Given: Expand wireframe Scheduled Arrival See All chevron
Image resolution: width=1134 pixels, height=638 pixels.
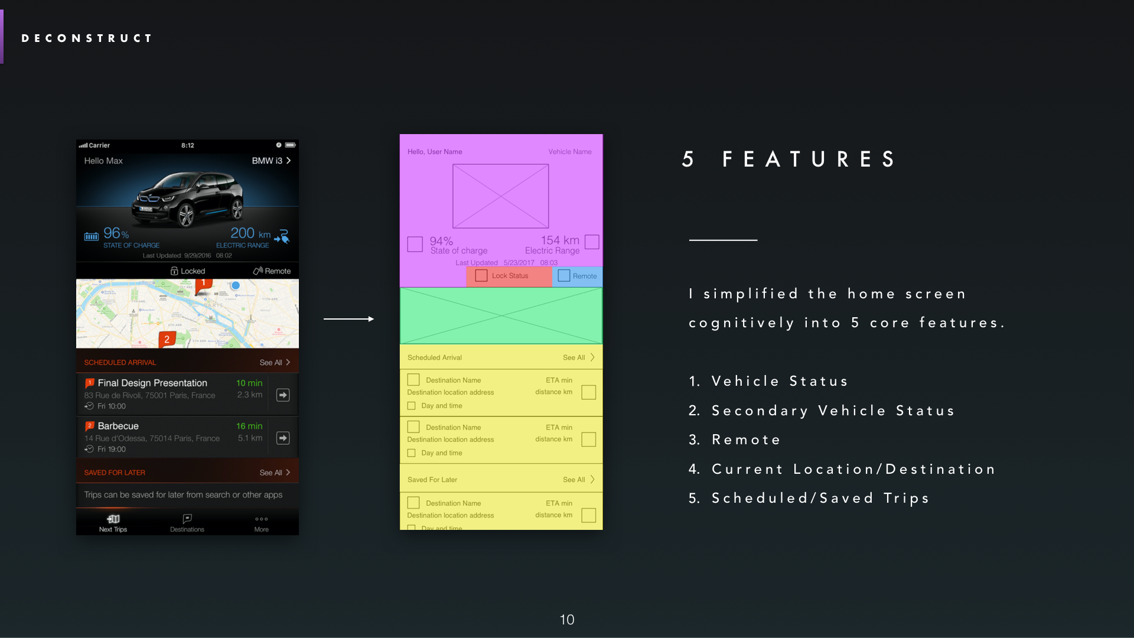Looking at the screenshot, I should coord(592,357).
